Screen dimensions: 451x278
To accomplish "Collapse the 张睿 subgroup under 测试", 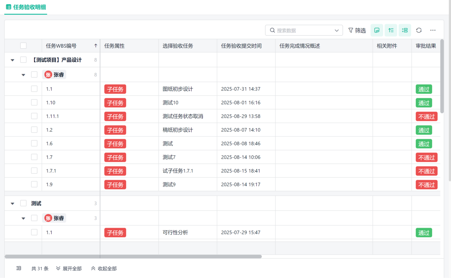I will pos(23,218).
